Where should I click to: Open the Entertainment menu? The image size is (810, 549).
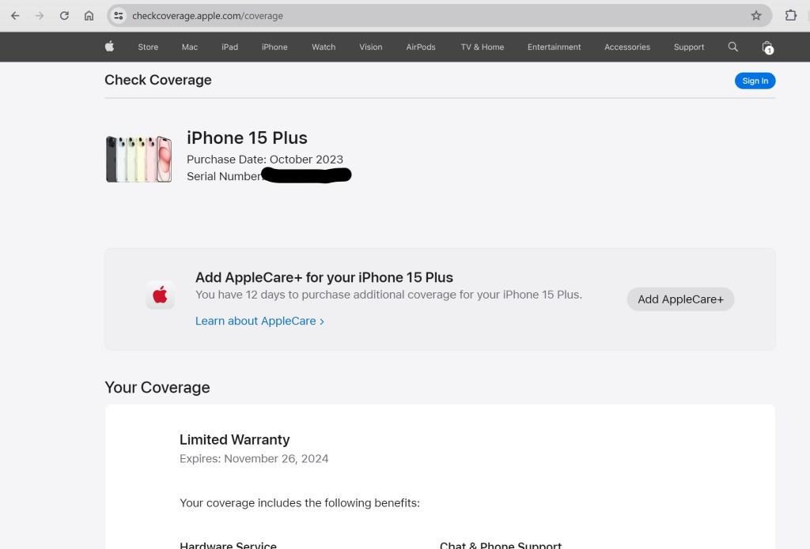click(x=554, y=47)
